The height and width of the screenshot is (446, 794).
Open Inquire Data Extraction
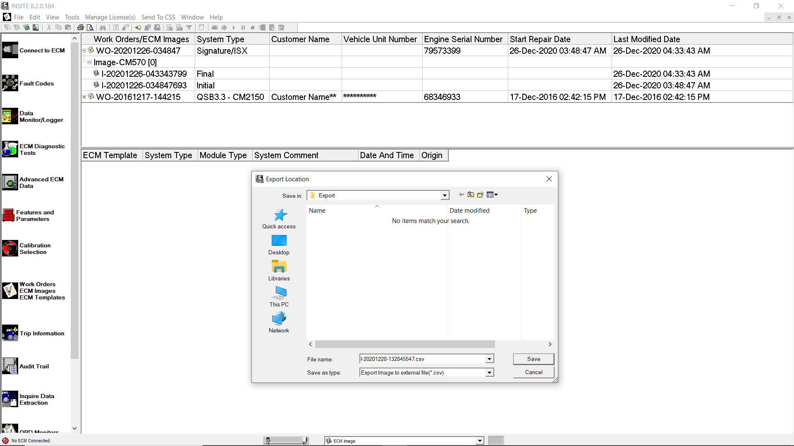(37, 399)
